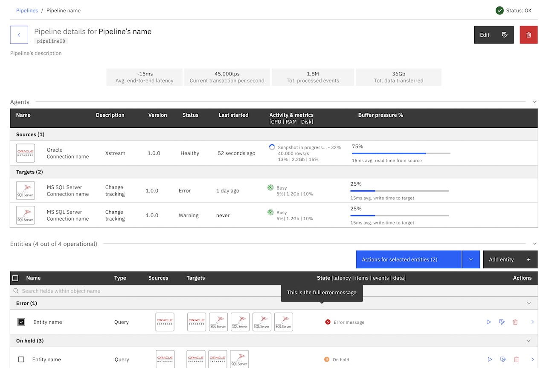546x368 pixels.
Task: Collapse the Entities section
Action: (535, 244)
